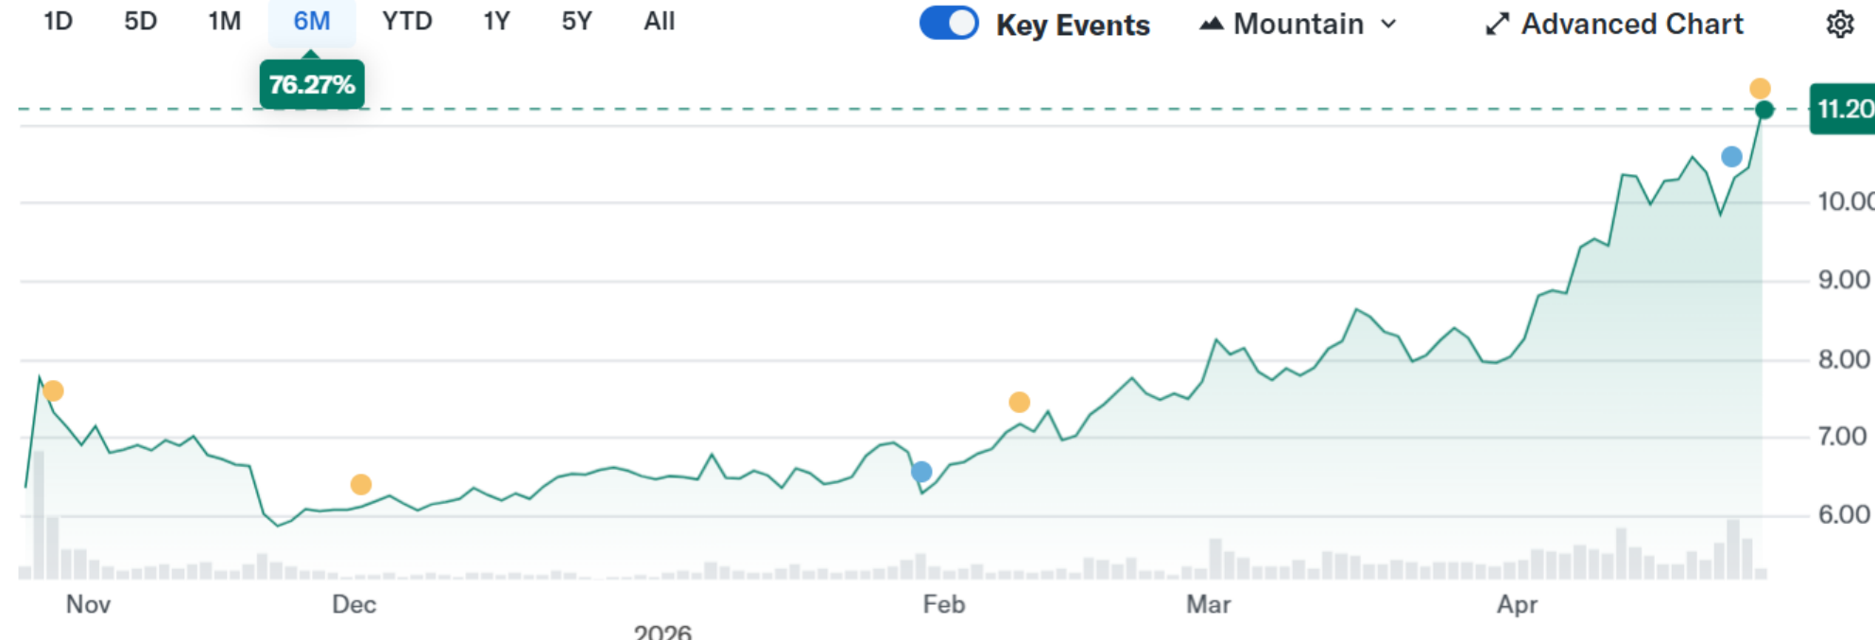Select the 1D time range tab

59,21
